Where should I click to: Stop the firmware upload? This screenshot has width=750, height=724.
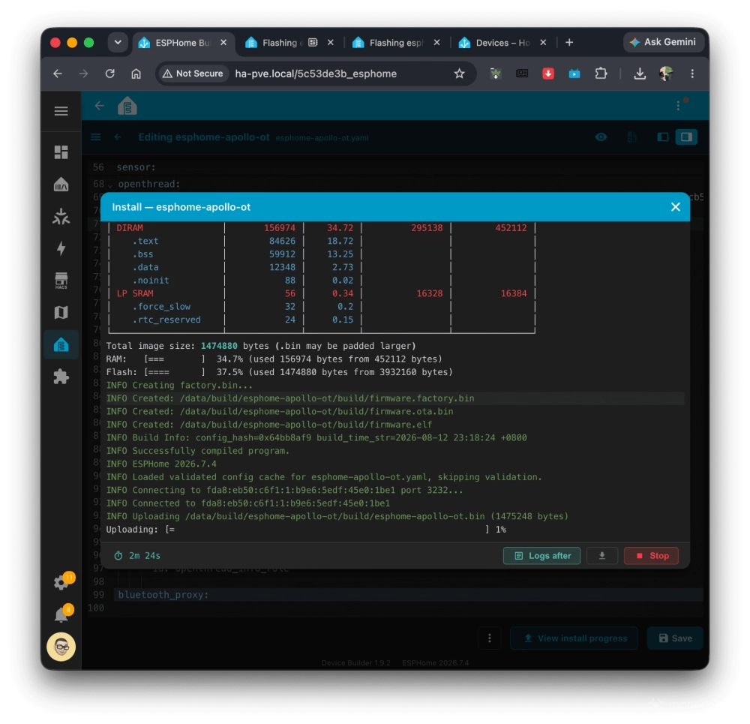[652, 555]
